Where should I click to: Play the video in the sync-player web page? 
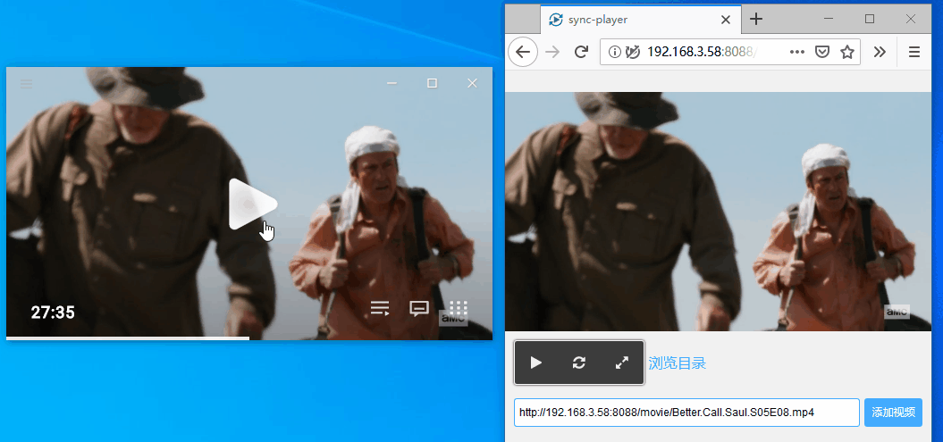[535, 363]
